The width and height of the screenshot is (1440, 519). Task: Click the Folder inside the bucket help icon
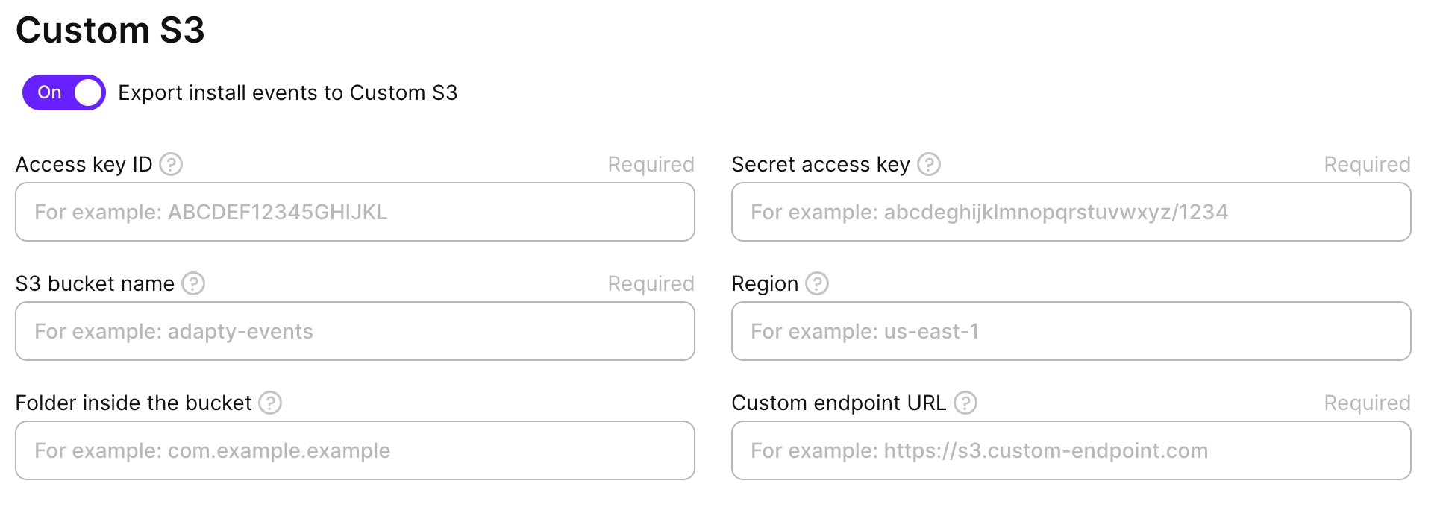[x=272, y=403]
